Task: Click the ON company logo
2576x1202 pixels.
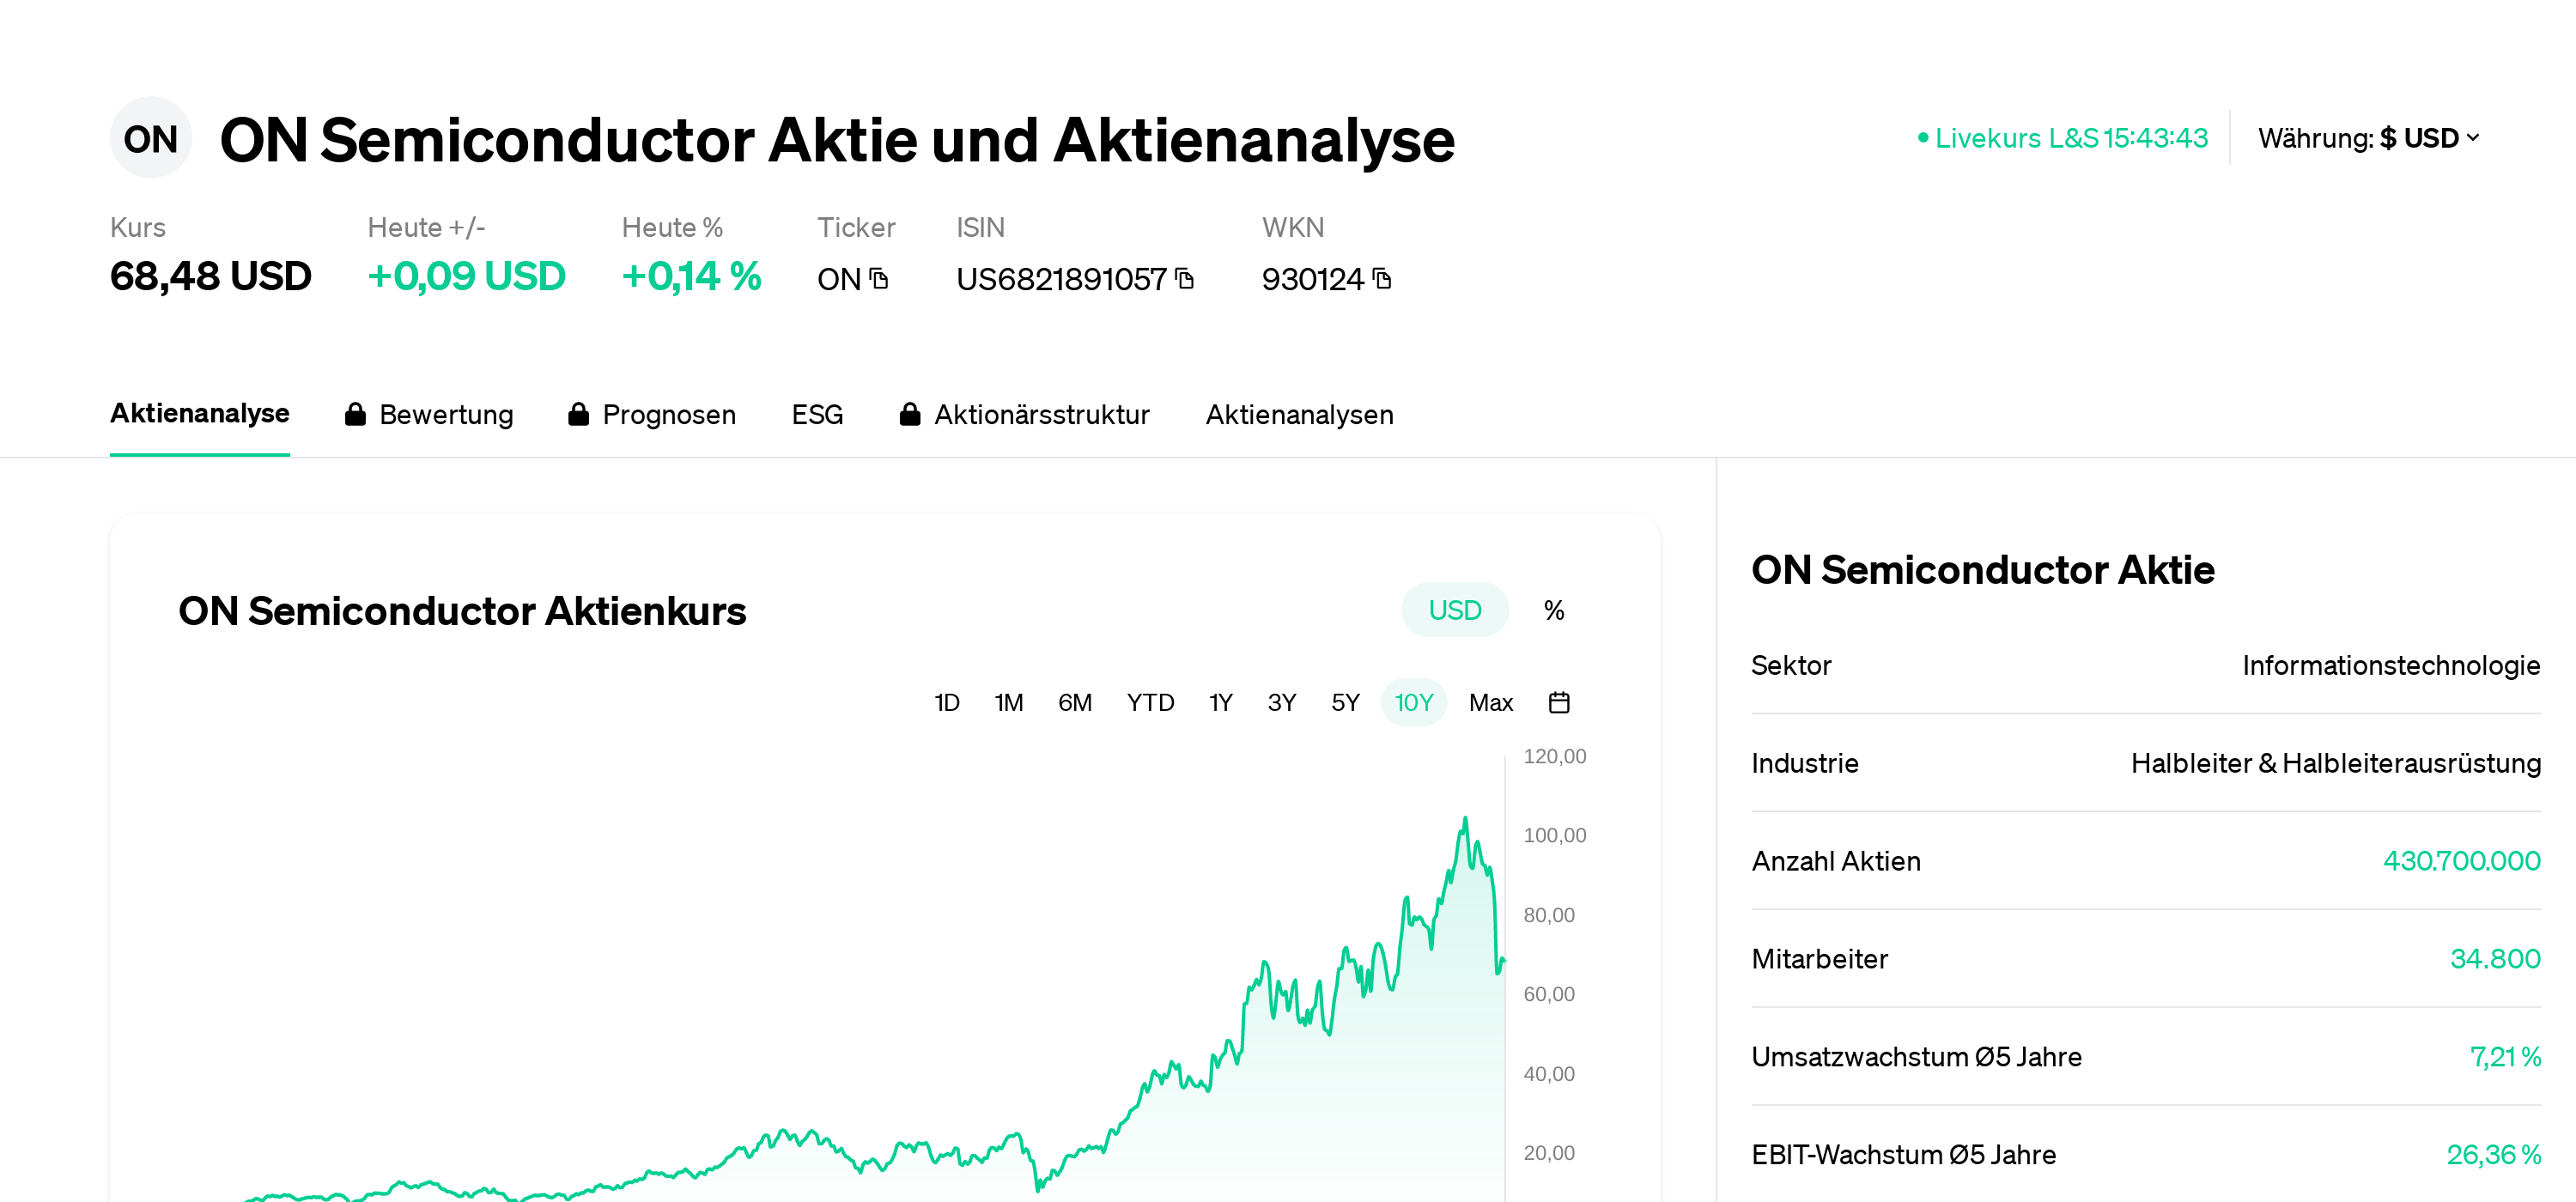Action: (x=150, y=139)
